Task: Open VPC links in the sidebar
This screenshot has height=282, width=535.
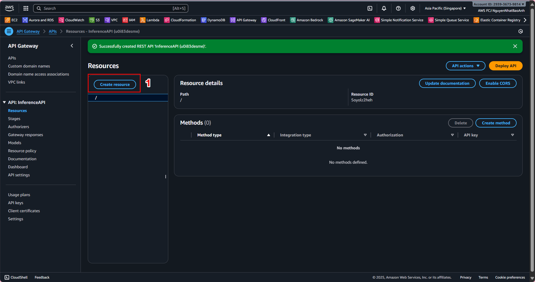Action: pyautogui.click(x=16, y=82)
